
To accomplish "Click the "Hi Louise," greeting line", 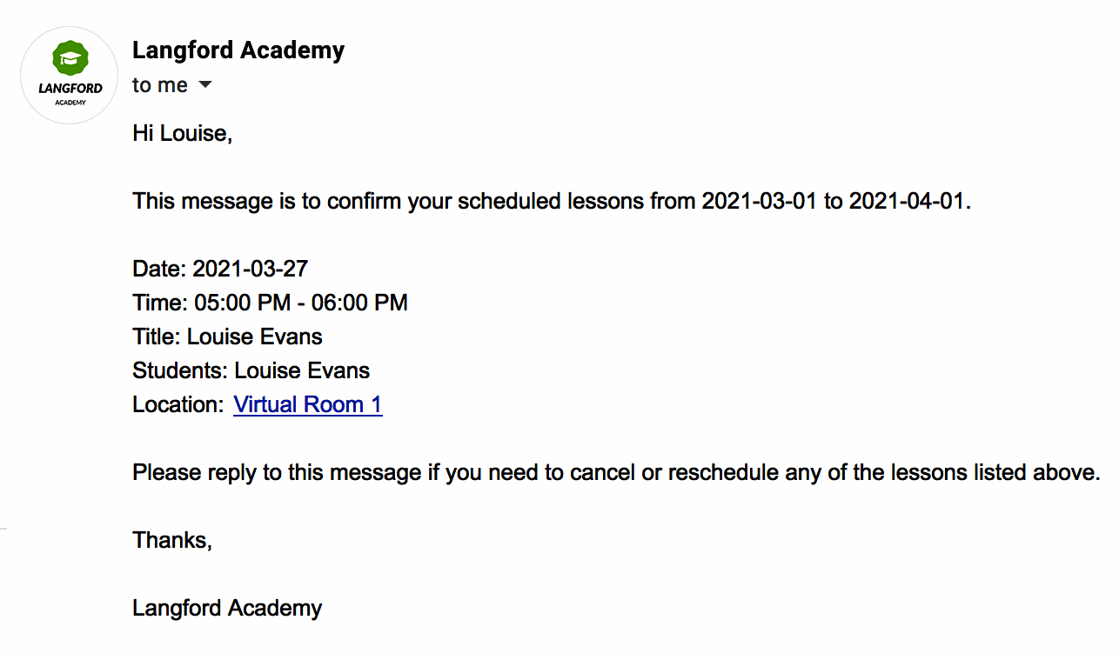I will [x=183, y=133].
